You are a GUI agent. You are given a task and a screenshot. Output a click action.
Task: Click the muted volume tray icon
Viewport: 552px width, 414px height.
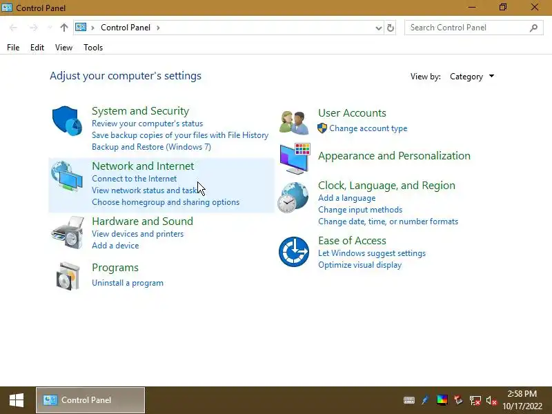[491, 401]
